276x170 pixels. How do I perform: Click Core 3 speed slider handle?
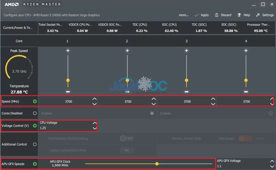[187, 80]
